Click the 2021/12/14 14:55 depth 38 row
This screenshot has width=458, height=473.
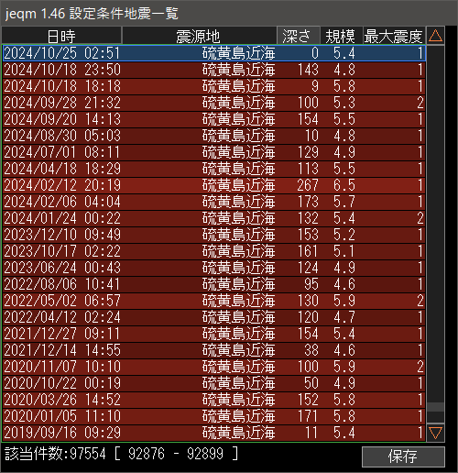[x=214, y=350]
